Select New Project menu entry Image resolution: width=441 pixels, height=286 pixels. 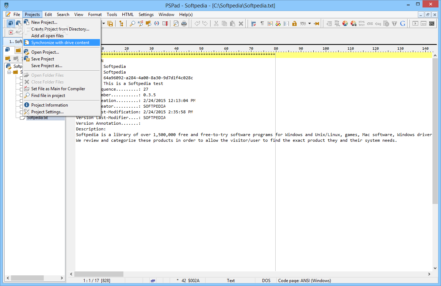(x=62, y=22)
